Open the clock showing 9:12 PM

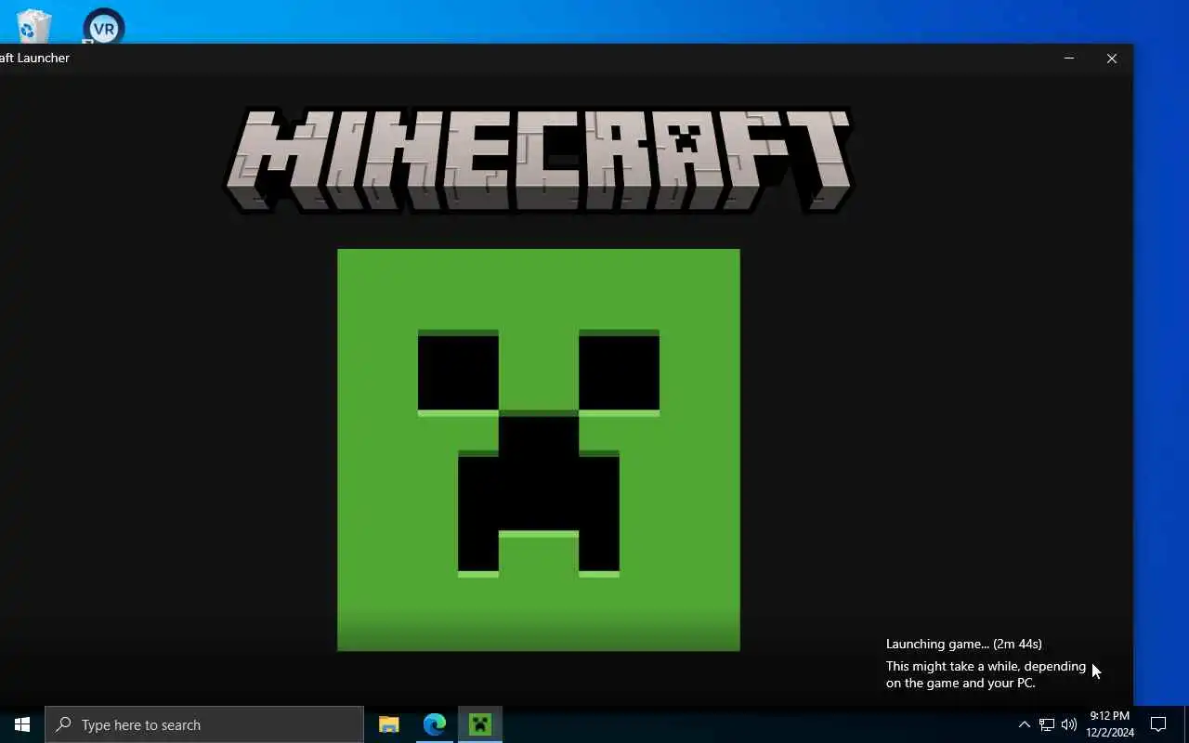[1110, 724]
